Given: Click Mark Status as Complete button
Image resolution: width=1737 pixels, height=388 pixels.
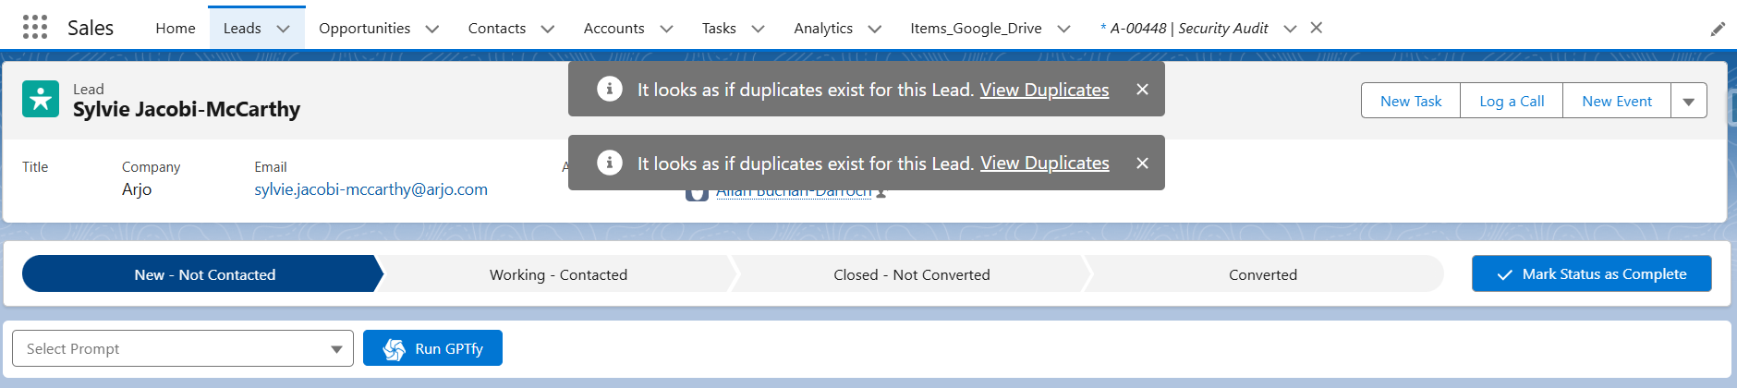Looking at the screenshot, I should point(1591,273).
